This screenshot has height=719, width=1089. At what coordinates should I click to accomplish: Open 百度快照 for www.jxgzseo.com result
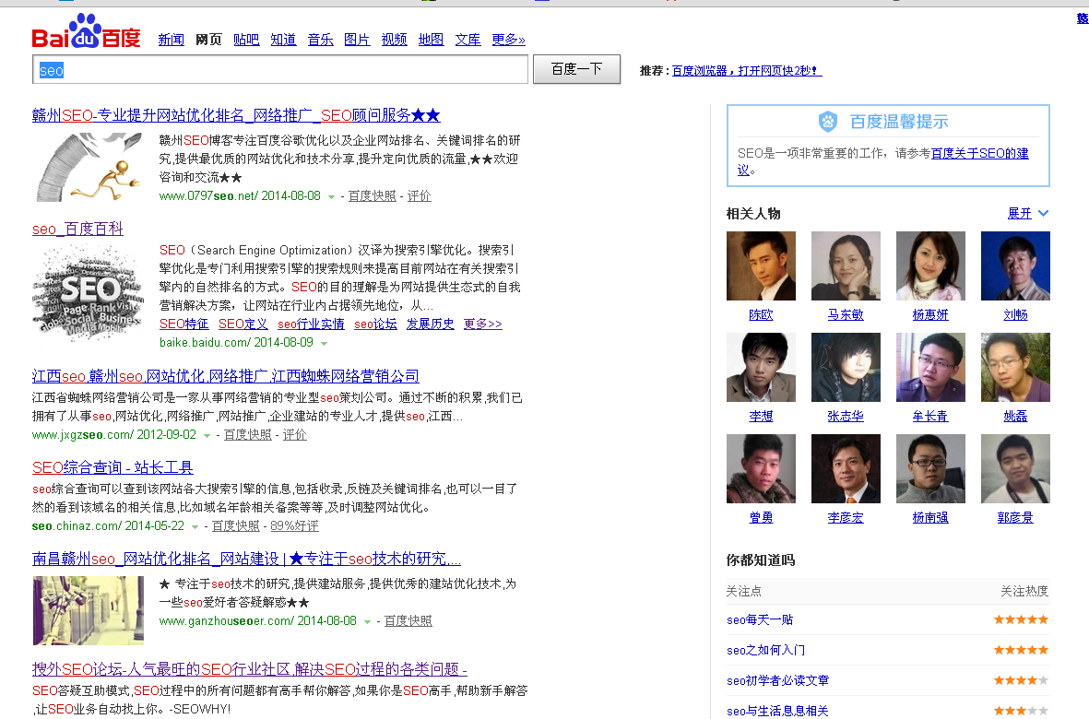[x=248, y=435]
